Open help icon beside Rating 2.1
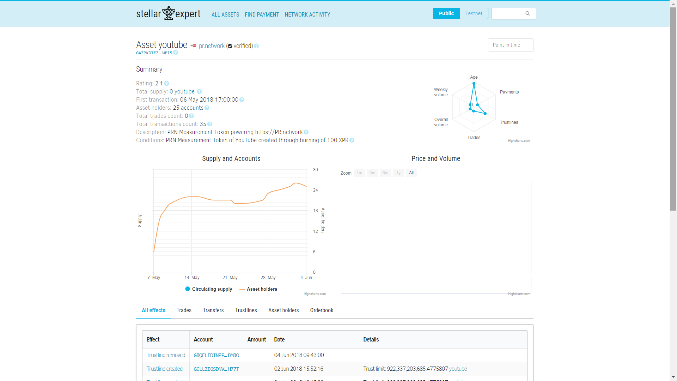Viewport: 677px width, 381px height. point(167,84)
